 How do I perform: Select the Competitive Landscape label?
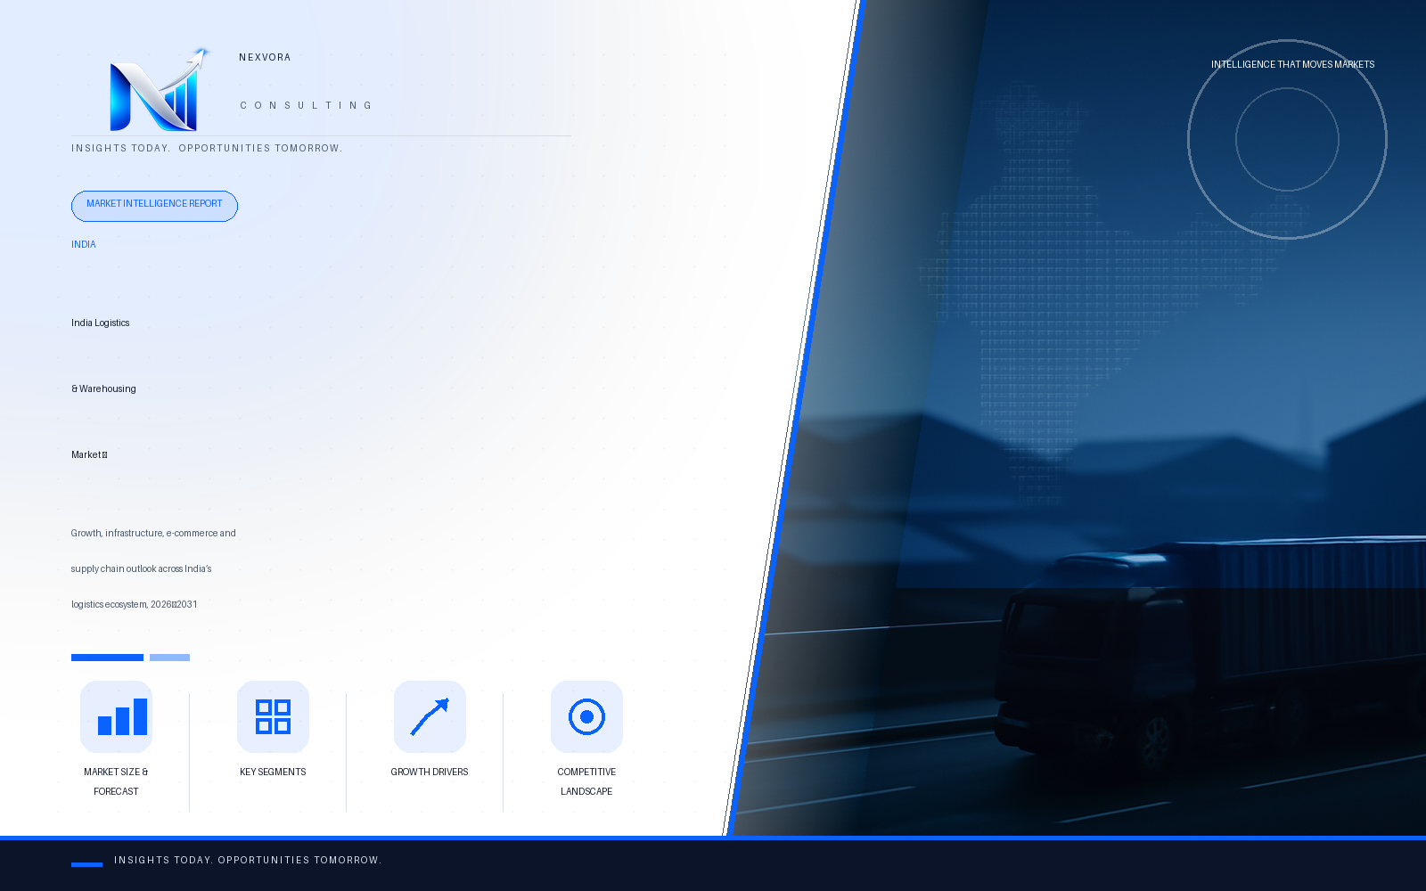(586, 781)
